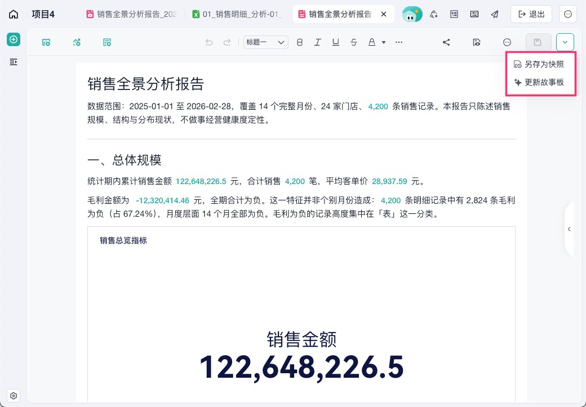Toggle underline formatting

336,43
